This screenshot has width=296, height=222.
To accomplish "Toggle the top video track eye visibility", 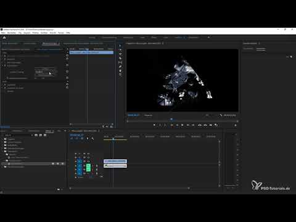I will [x=88, y=154].
